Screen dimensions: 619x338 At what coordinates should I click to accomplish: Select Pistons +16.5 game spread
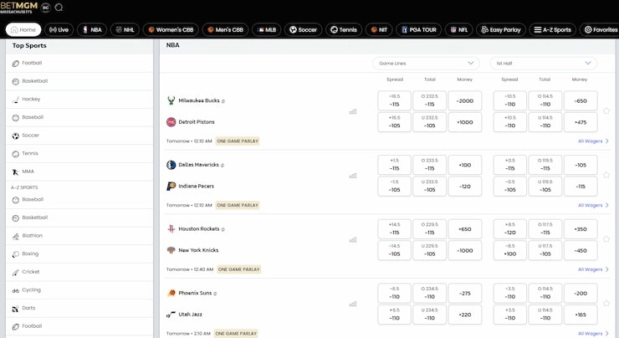pyautogui.click(x=394, y=122)
